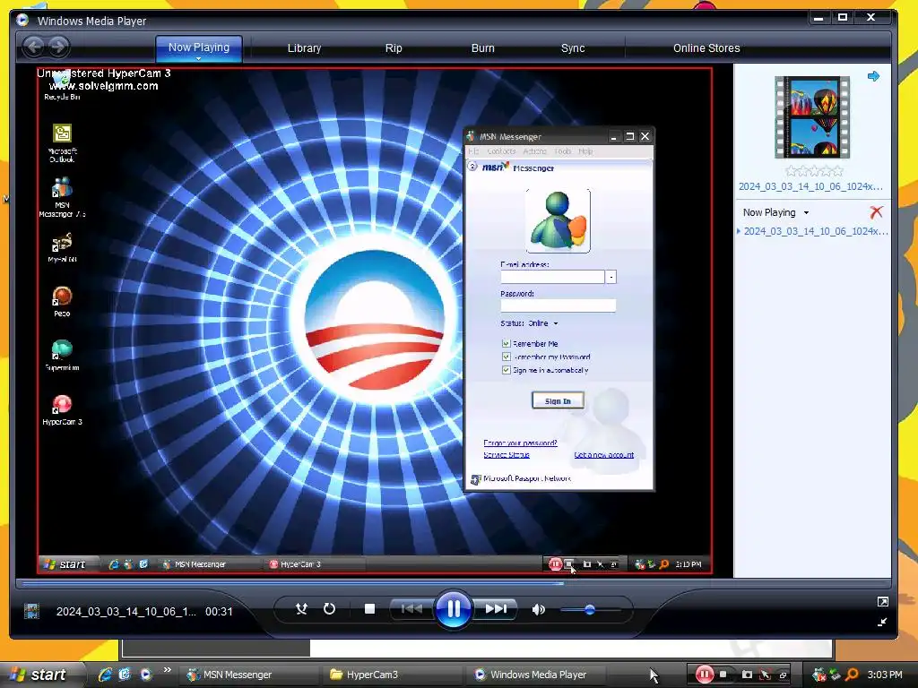
Task: Open the Windows start menu
Action: 39,675
